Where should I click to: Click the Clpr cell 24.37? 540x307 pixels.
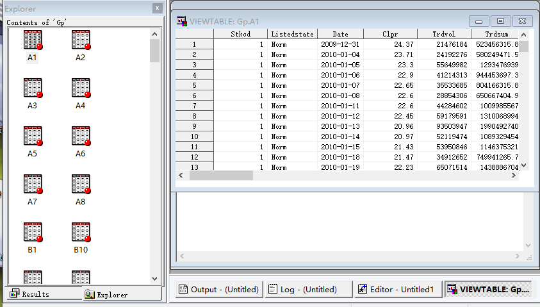390,44
